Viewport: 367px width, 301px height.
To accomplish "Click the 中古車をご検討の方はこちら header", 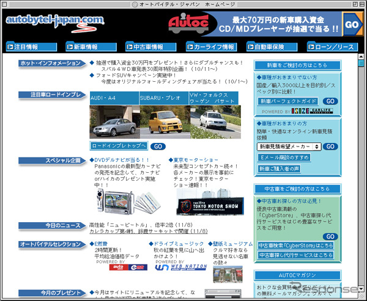I will 297,189.
